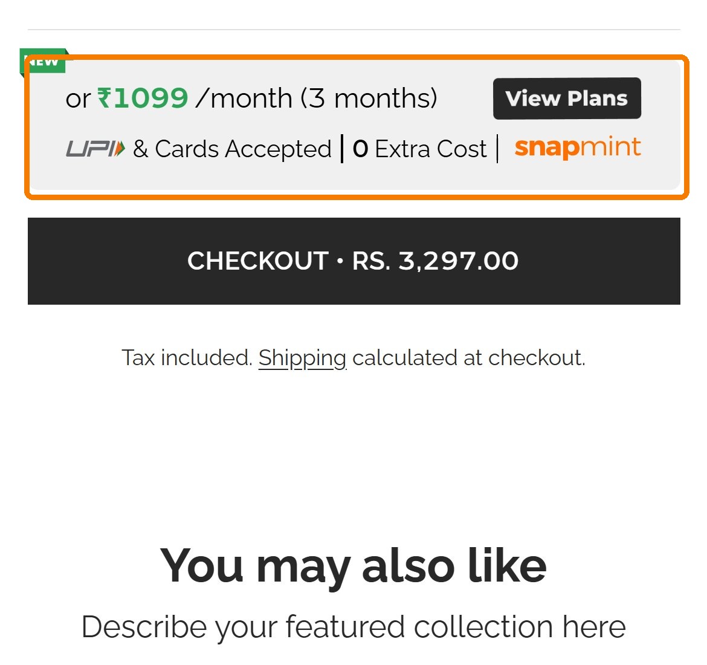Open the View Plans button
This screenshot has width=707, height=665.
click(x=567, y=99)
